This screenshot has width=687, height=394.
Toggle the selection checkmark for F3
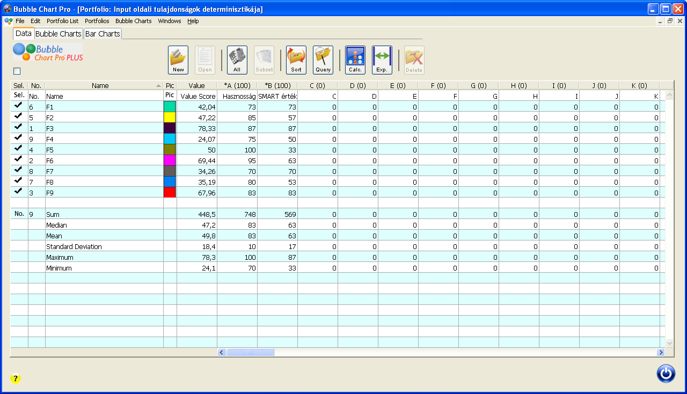(x=18, y=127)
